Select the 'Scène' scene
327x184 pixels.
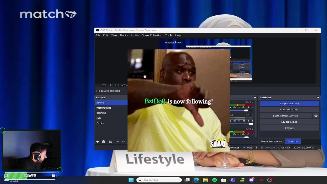(111, 102)
